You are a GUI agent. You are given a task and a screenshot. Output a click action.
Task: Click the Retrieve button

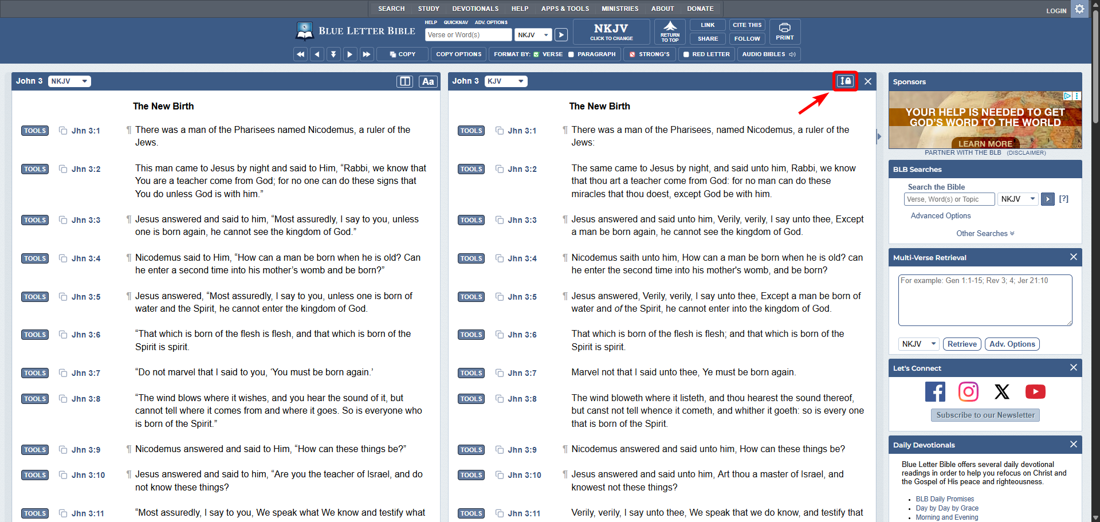(962, 344)
